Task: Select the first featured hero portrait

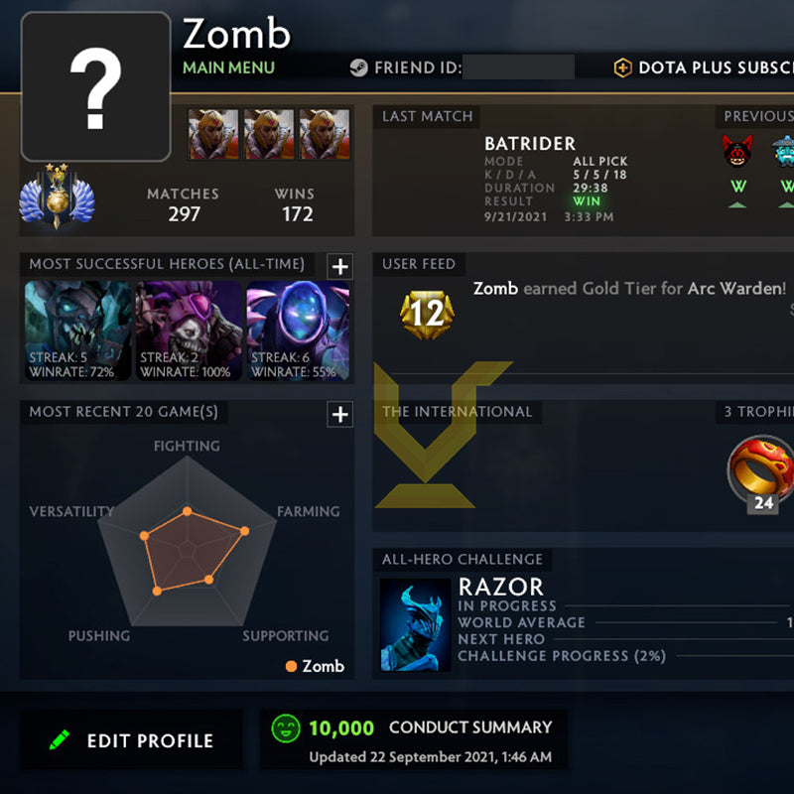Action: click(x=213, y=134)
